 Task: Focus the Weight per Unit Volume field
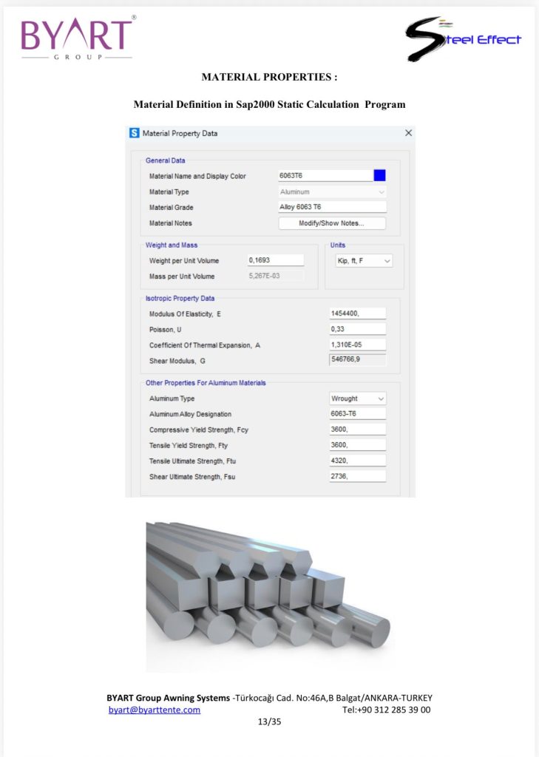[276, 259]
